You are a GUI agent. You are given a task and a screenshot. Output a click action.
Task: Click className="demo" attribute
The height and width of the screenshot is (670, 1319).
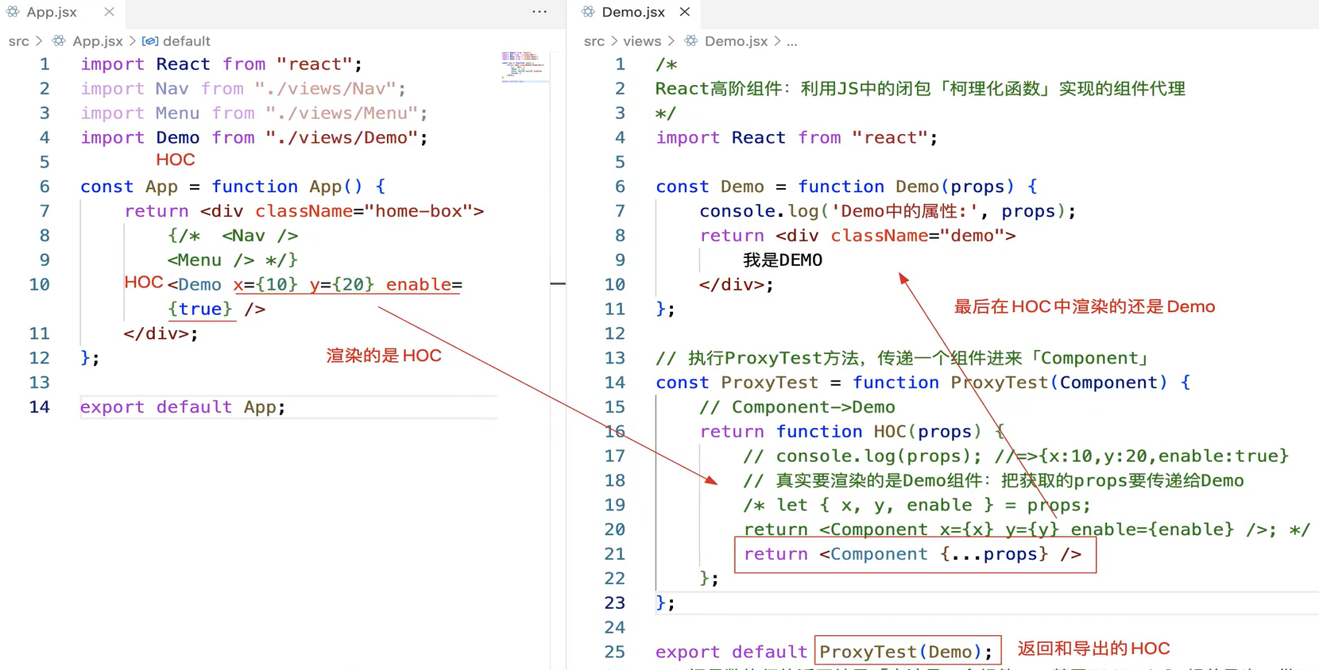tap(918, 236)
